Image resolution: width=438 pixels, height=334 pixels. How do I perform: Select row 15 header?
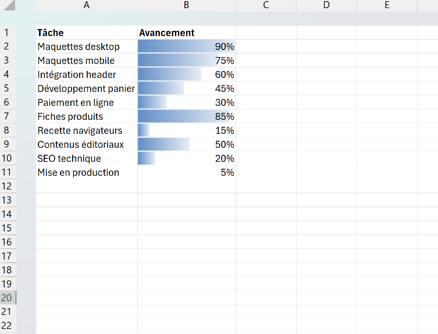coord(8,228)
